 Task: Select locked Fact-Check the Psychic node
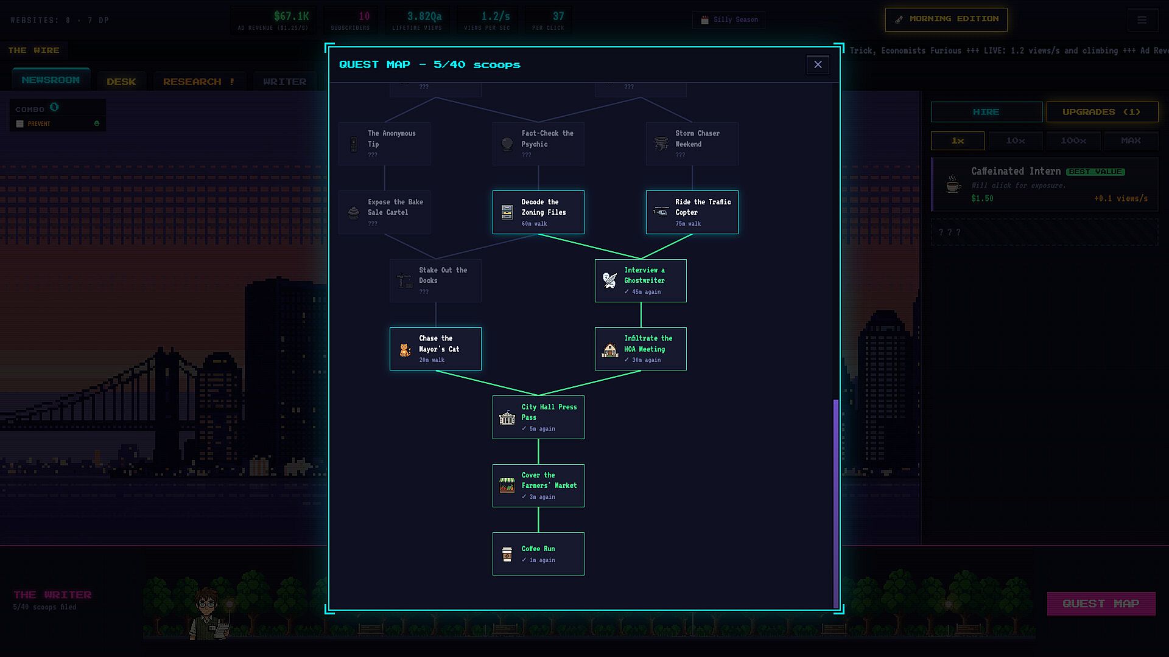pyautogui.click(x=538, y=144)
